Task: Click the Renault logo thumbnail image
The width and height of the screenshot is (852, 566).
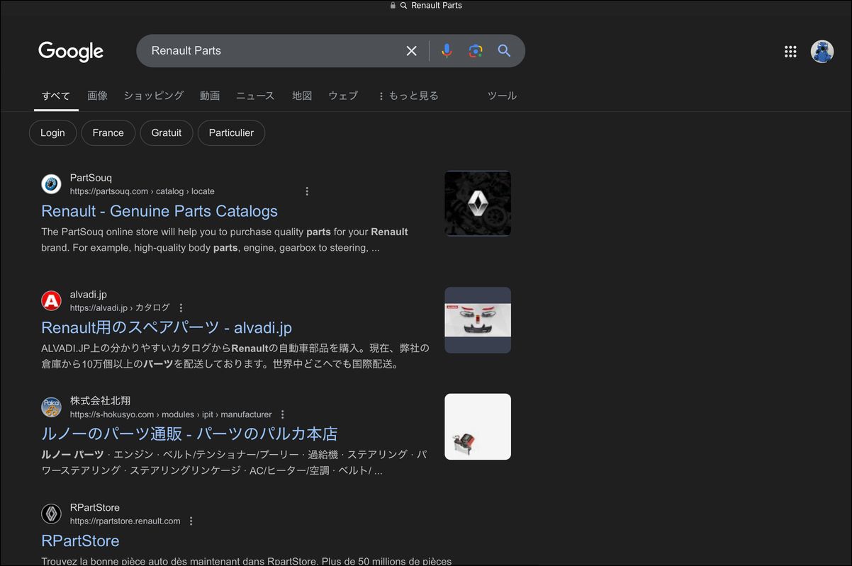Action: [478, 203]
